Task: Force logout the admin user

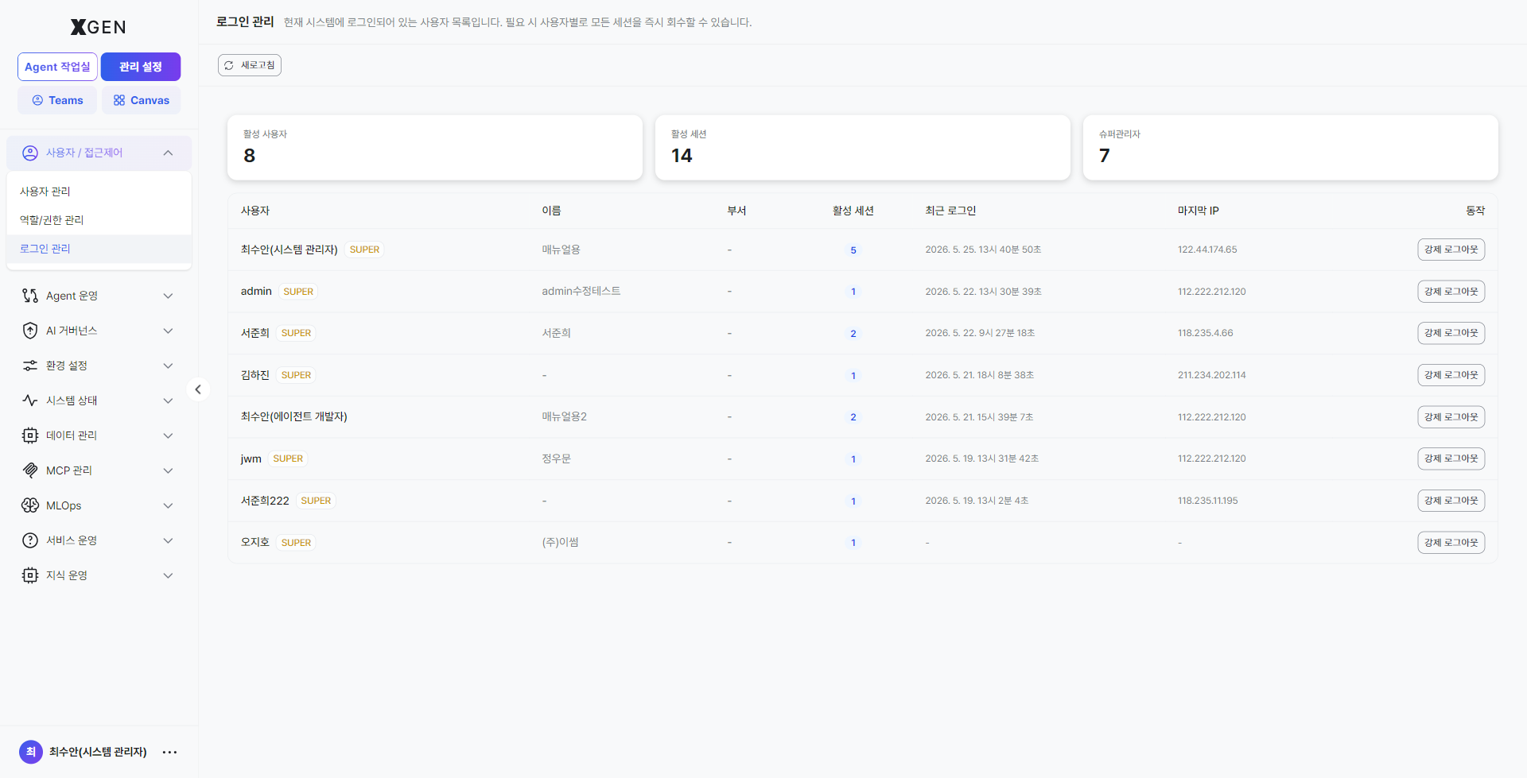Action: 1451,292
